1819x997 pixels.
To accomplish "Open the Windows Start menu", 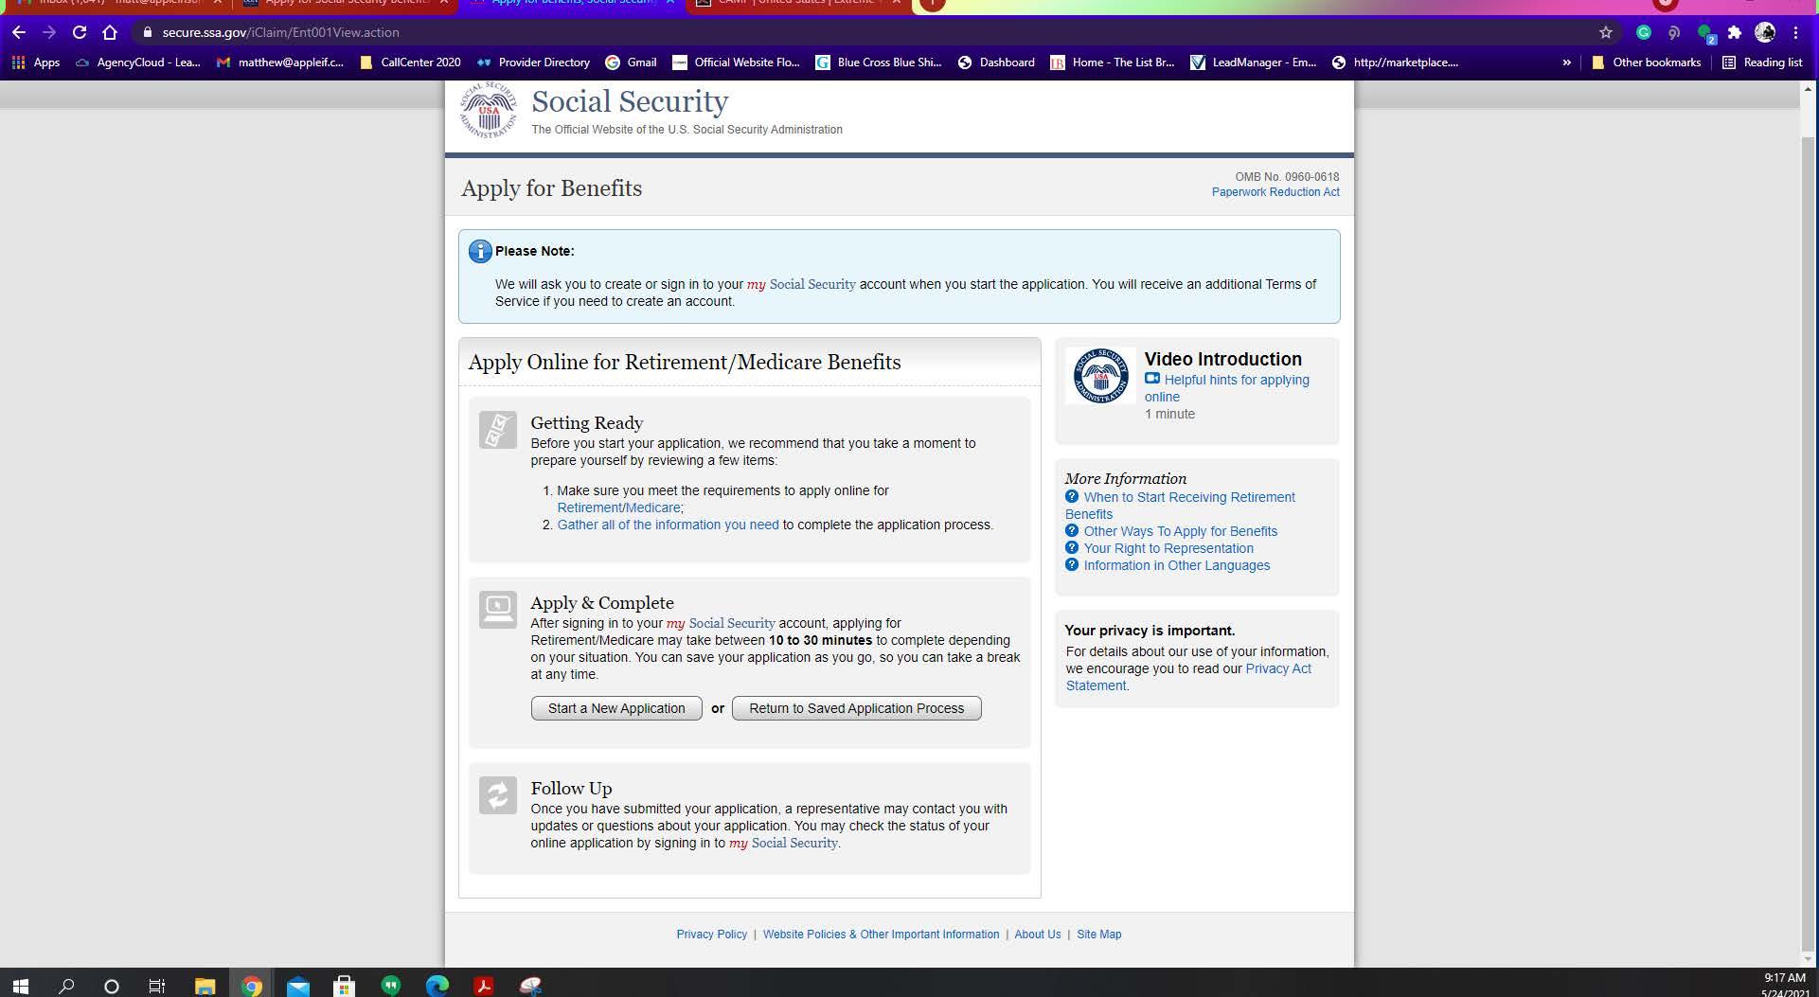I will 20,986.
